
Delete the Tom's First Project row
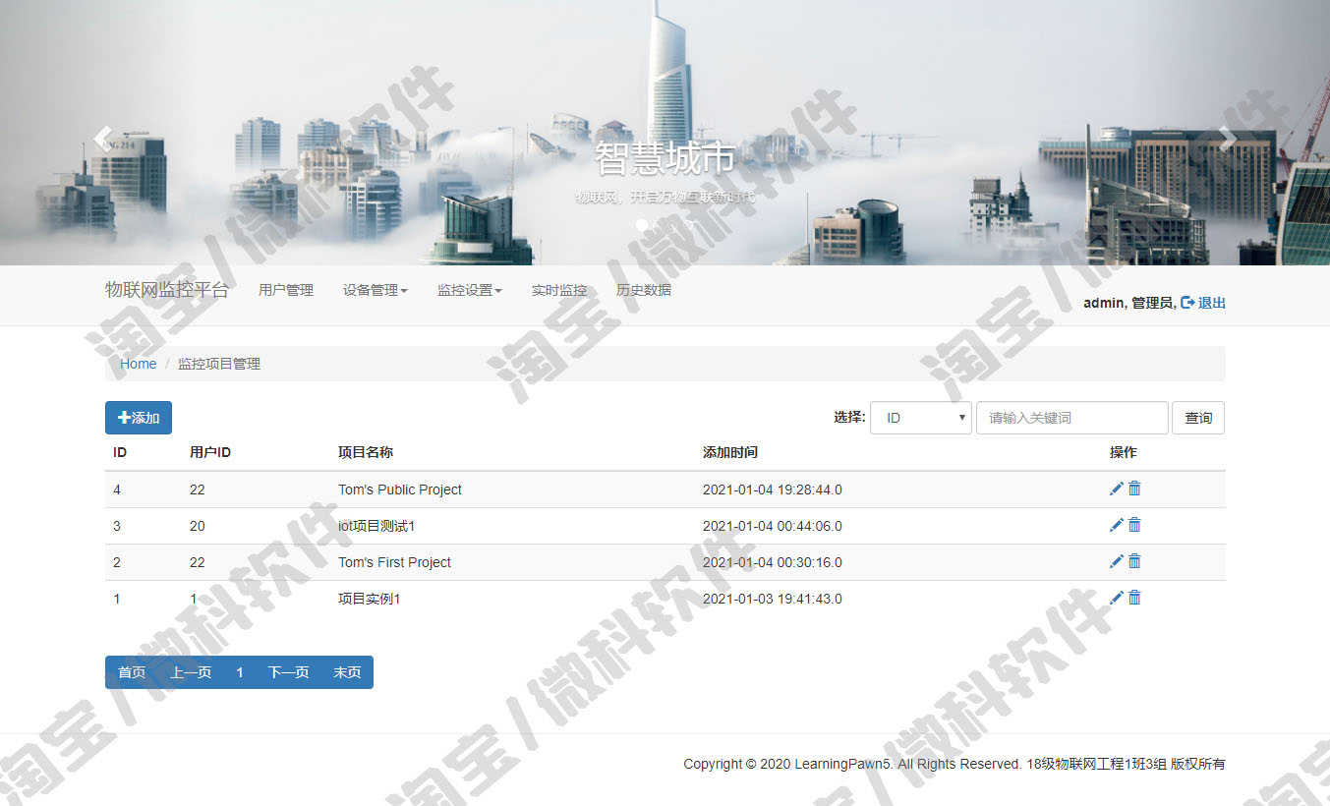(1134, 561)
